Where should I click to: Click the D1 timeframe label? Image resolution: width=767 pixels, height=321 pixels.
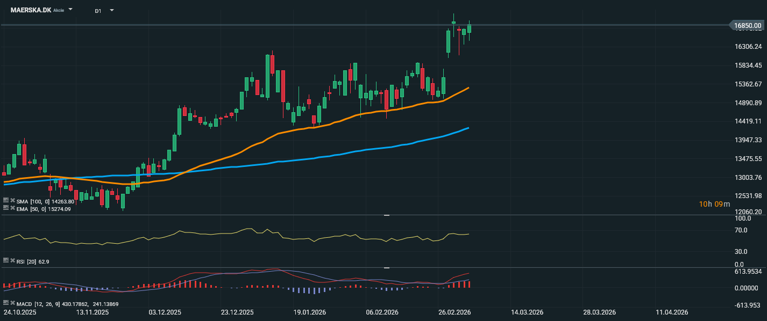(x=98, y=11)
